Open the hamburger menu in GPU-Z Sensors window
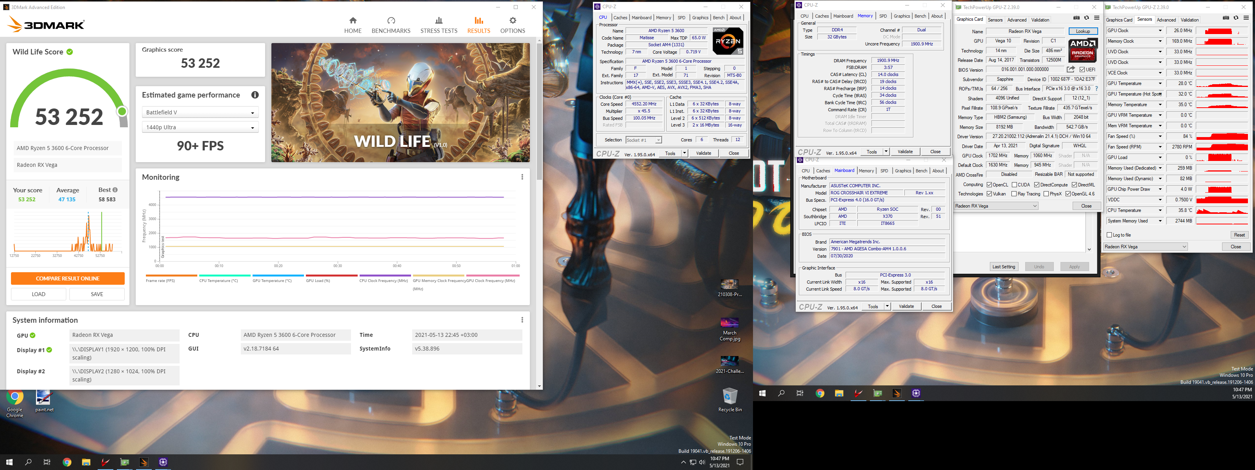The height and width of the screenshot is (470, 1255). click(x=1246, y=18)
